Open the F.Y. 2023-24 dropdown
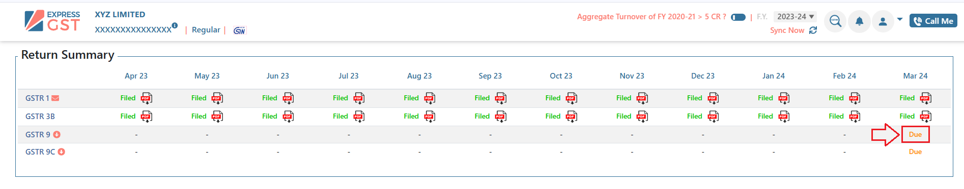 (x=795, y=17)
